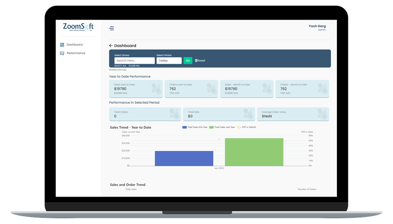Click the Dashboard grid icon in sidebar
This screenshot has width=393, height=224.
tap(62, 45)
